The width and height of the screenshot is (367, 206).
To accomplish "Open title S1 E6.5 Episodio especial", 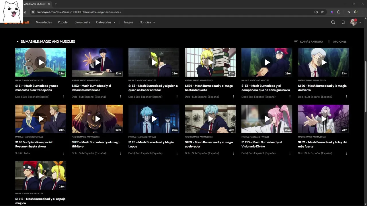I will pos(34,144).
